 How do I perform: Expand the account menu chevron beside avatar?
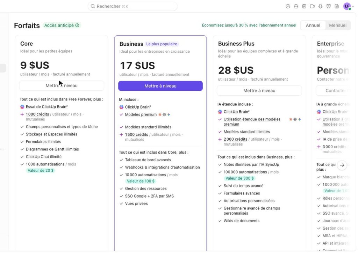coord(353,7)
